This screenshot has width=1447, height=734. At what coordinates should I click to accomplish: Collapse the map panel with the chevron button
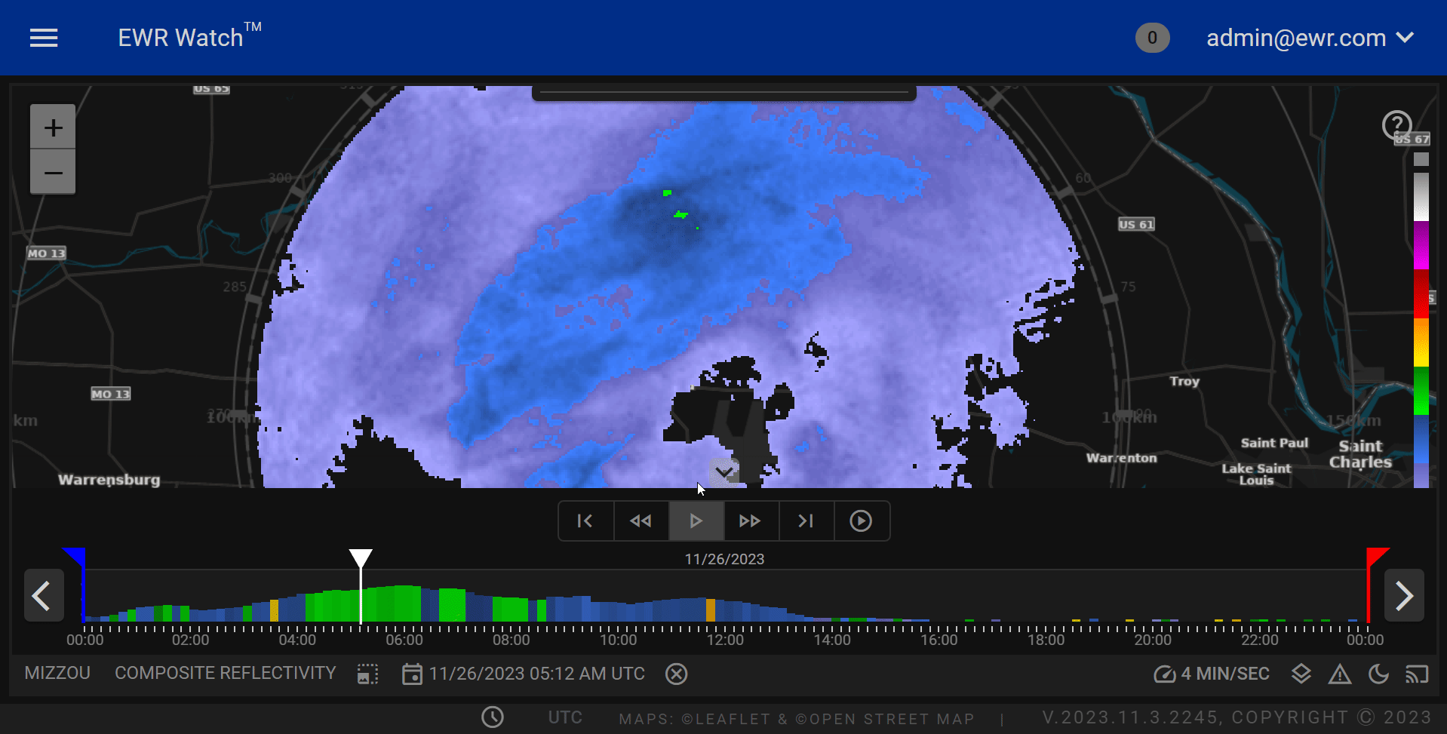click(724, 471)
